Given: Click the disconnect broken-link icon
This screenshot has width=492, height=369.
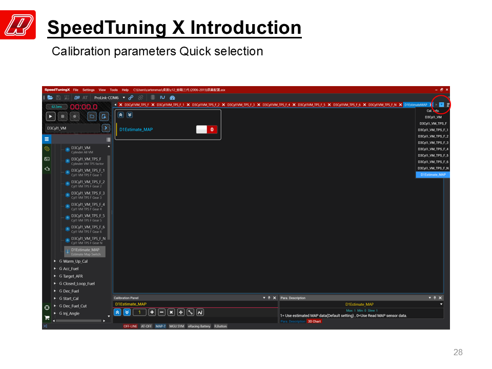Looking at the screenshot, I should pyautogui.click(x=140, y=97).
